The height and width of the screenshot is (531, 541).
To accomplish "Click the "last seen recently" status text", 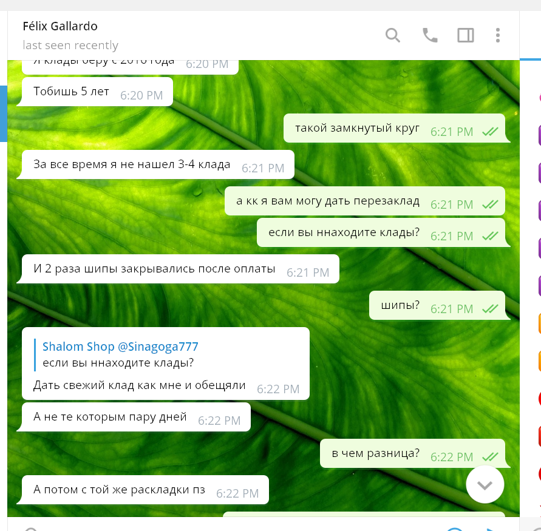I will 70,46.
